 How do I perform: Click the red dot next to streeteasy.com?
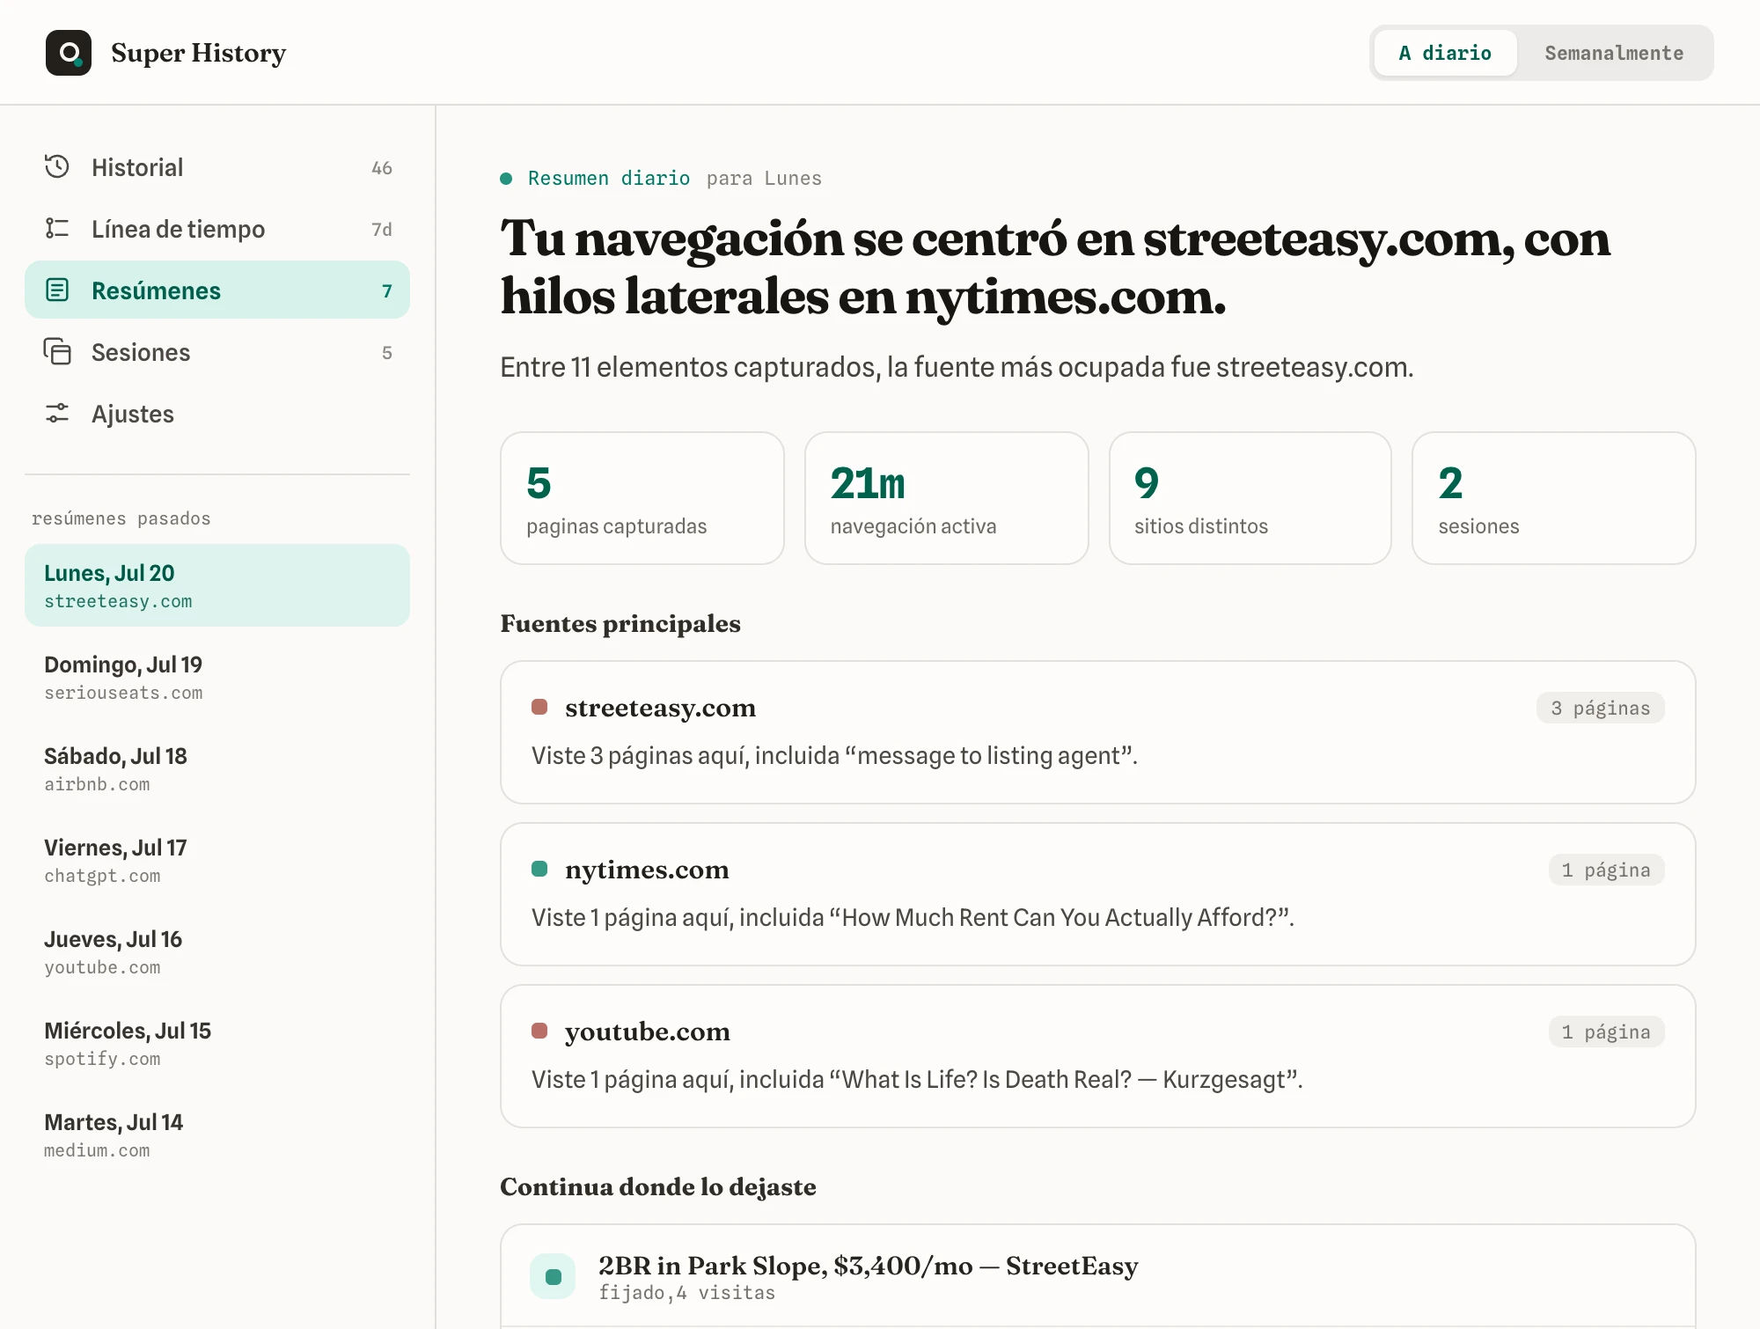tap(539, 707)
